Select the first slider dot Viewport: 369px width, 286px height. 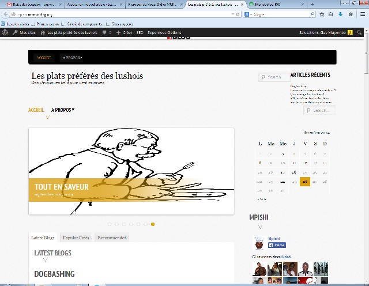point(110,224)
